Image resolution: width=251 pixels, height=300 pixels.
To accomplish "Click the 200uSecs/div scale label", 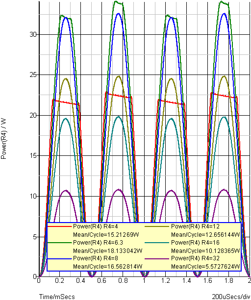I will pos(231,297).
